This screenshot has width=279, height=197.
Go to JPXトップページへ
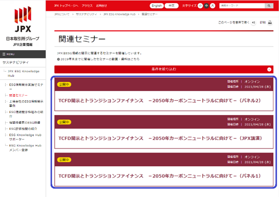pyautogui.click(x=66, y=6)
